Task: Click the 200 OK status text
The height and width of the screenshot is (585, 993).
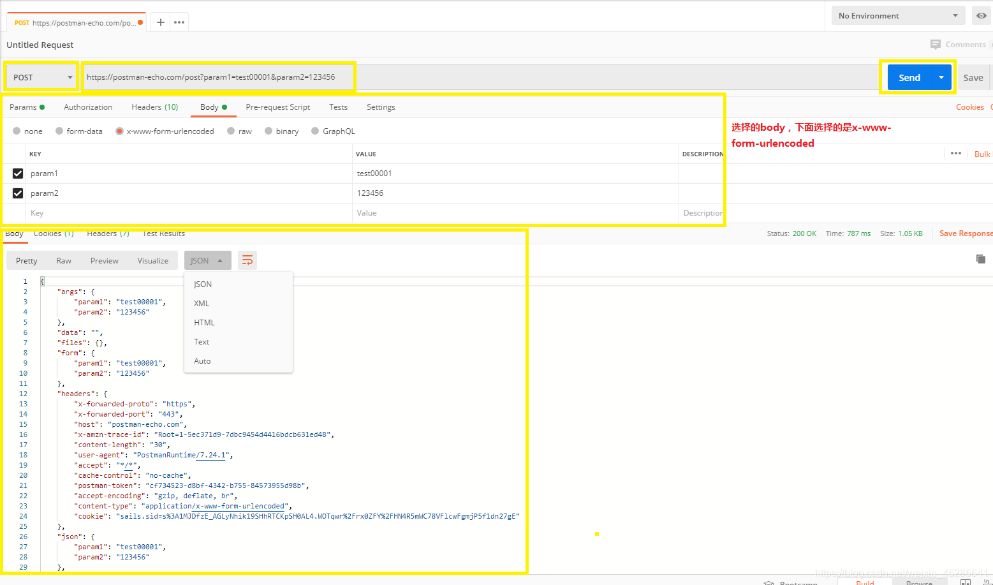Action: point(804,233)
